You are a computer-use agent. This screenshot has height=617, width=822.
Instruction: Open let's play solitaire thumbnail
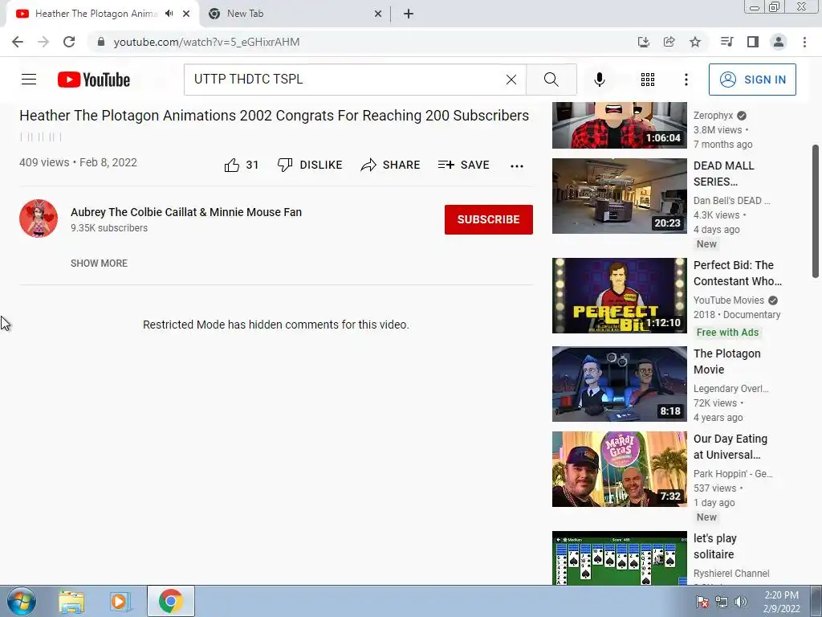[619, 558]
